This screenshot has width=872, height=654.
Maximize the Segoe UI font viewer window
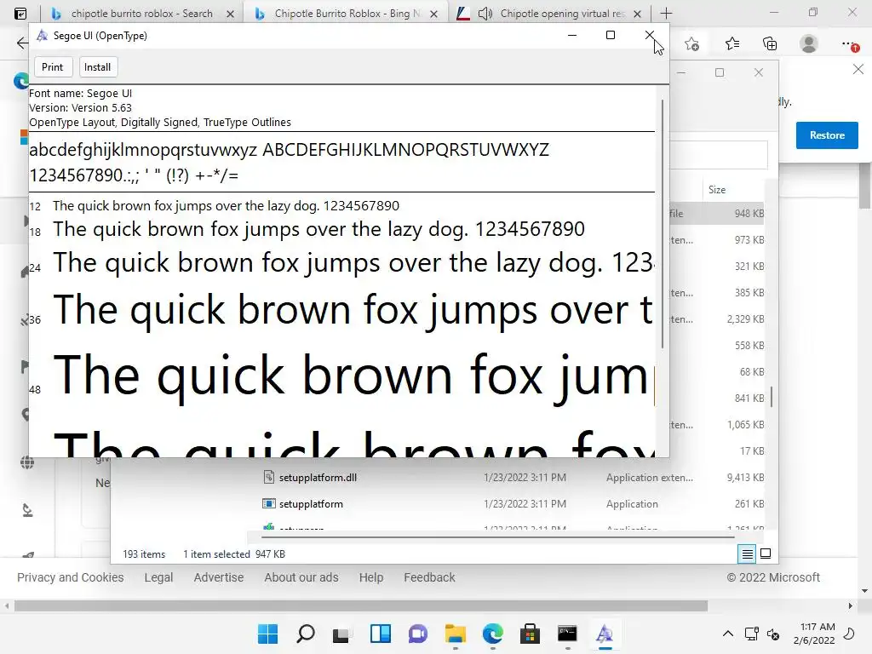[610, 35]
